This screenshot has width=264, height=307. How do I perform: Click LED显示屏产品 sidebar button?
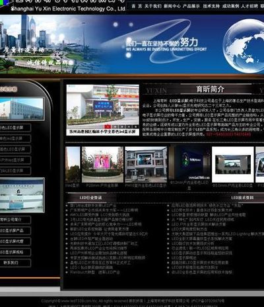(x=15, y=230)
